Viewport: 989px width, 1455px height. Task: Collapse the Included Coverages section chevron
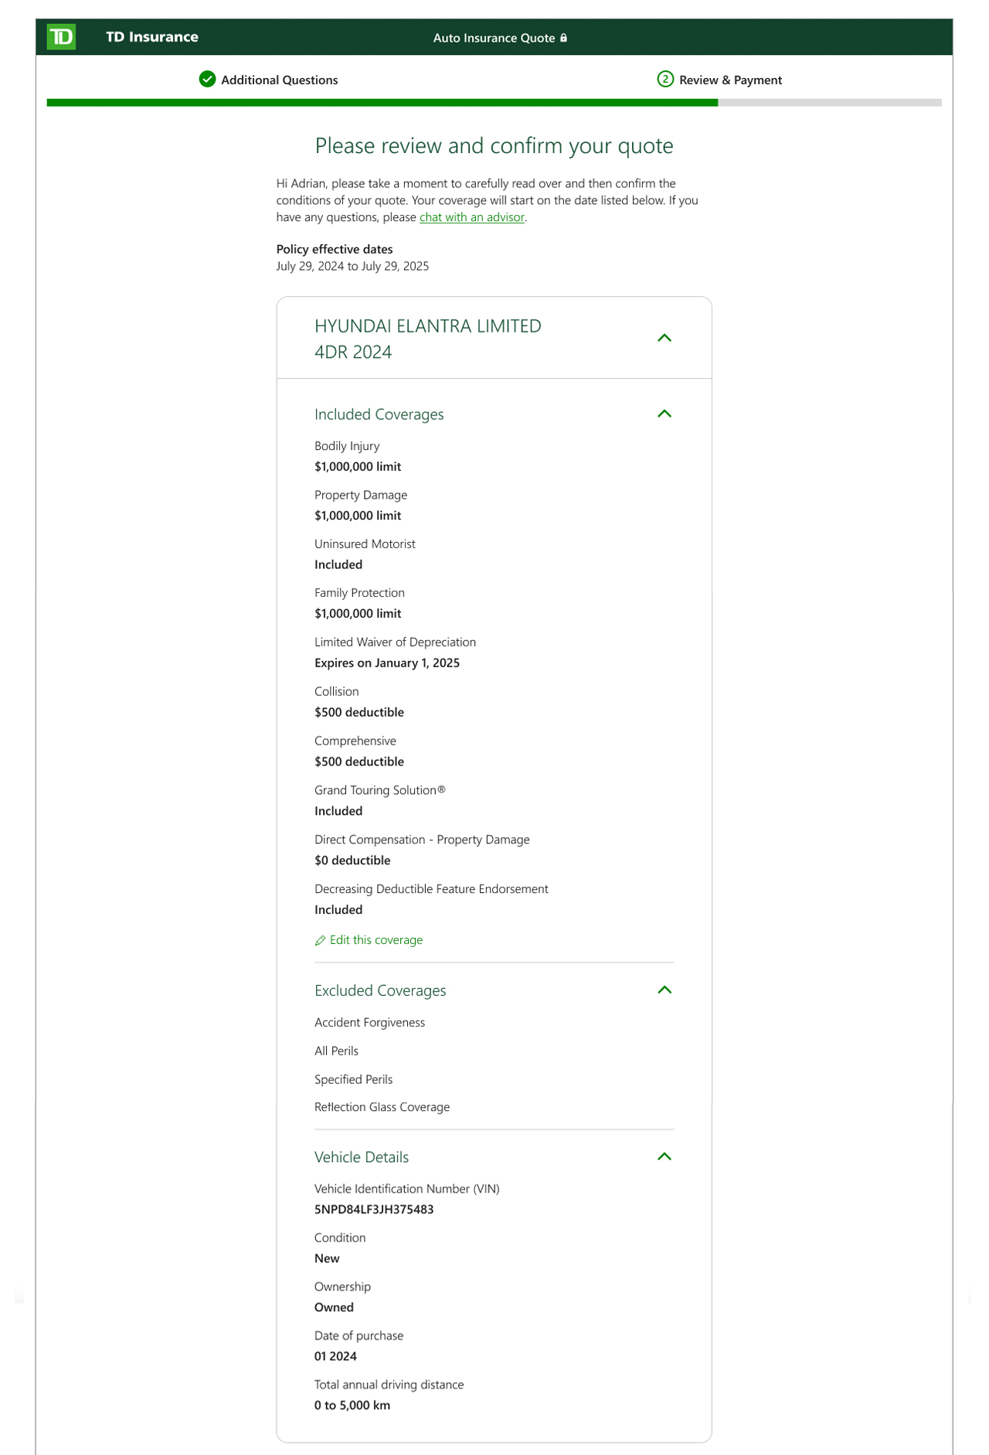point(664,414)
